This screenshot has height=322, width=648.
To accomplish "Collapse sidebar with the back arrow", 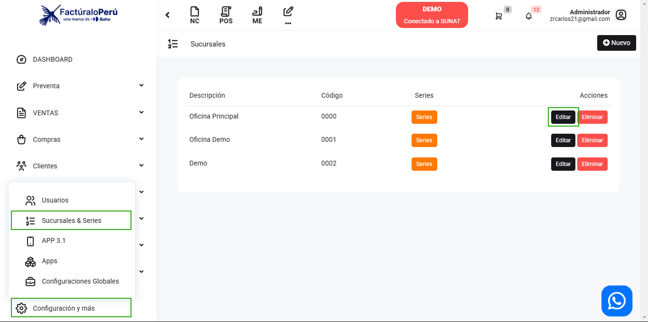I will pos(168,15).
